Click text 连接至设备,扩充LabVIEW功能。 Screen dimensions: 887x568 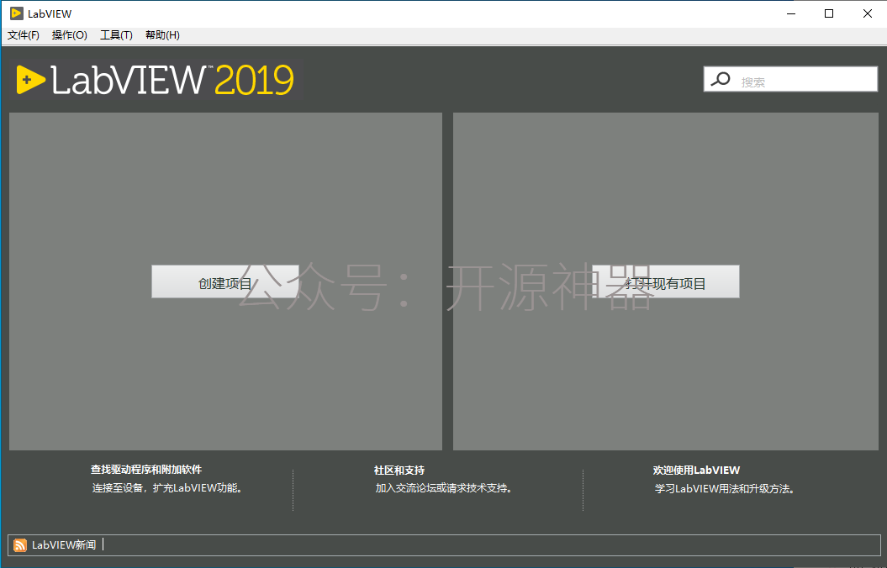[169, 487]
